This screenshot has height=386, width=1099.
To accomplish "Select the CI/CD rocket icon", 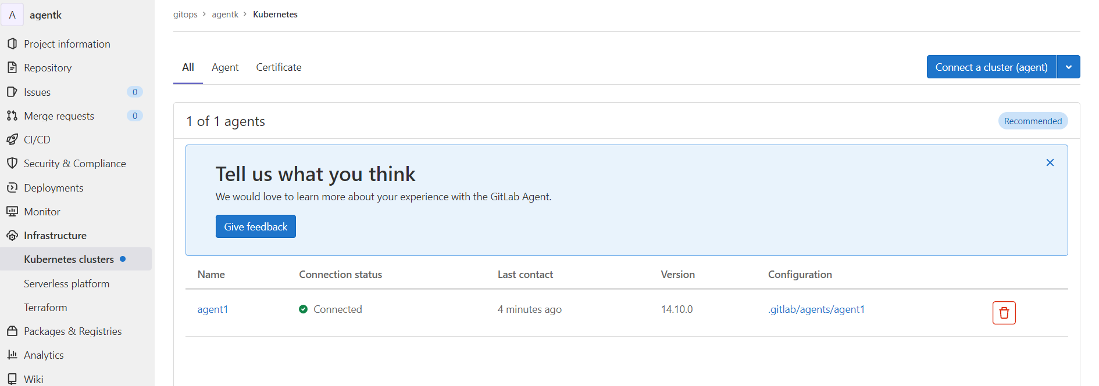I will point(13,139).
